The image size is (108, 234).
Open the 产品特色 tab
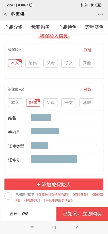[67, 27]
